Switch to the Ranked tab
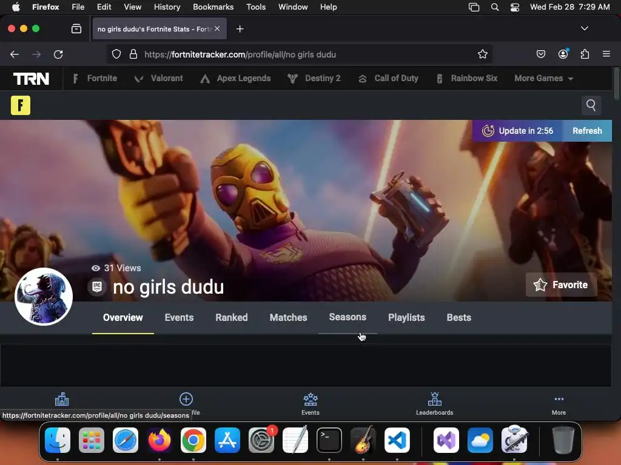The height and width of the screenshot is (465, 621). point(232,317)
